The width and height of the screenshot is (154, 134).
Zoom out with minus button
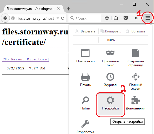point(86,40)
